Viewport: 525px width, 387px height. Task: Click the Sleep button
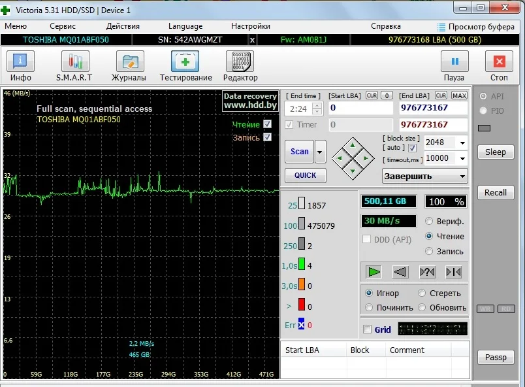[x=495, y=152]
